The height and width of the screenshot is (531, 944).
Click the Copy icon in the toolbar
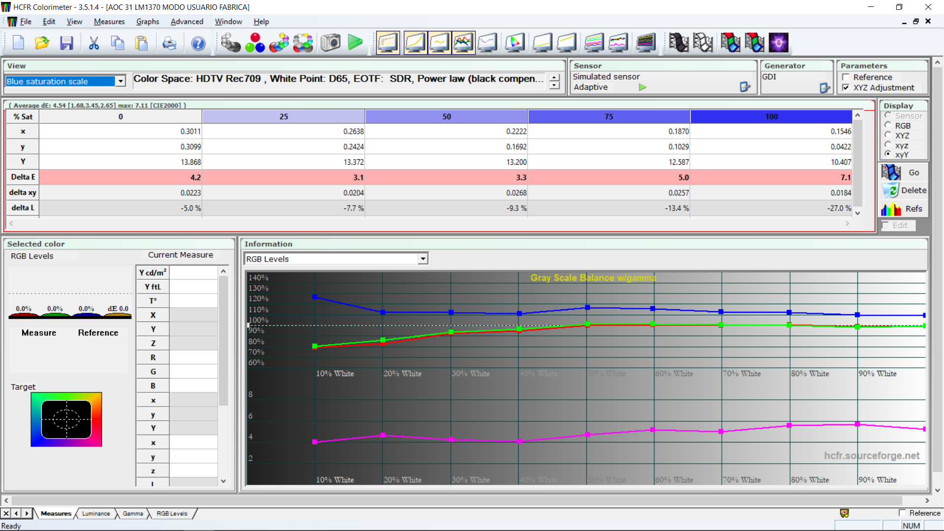[x=118, y=43]
